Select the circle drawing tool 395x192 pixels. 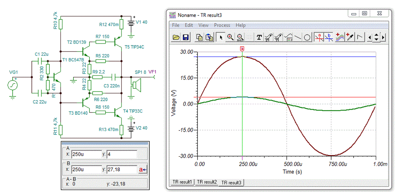tap(307, 37)
